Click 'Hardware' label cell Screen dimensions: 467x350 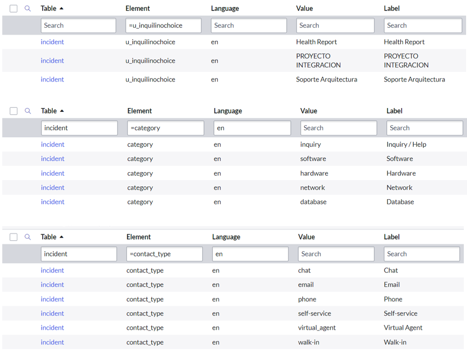(x=401, y=173)
